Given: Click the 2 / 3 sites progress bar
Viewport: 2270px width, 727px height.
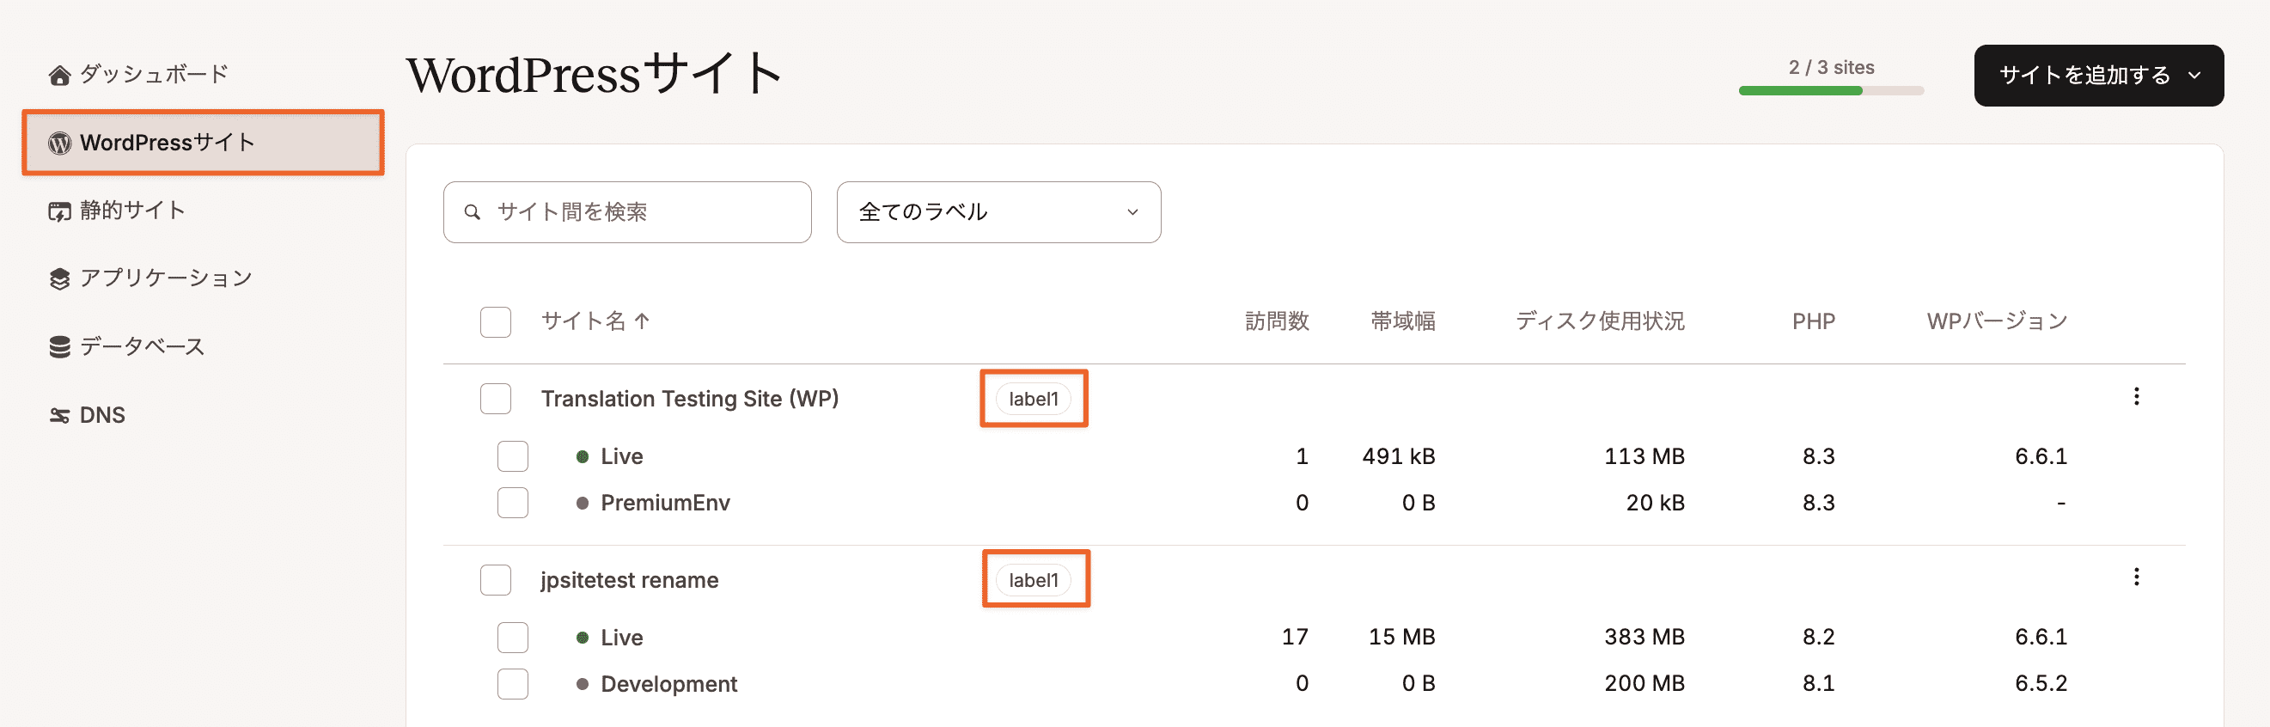Looking at the screenshot, I should point(1831,90).
